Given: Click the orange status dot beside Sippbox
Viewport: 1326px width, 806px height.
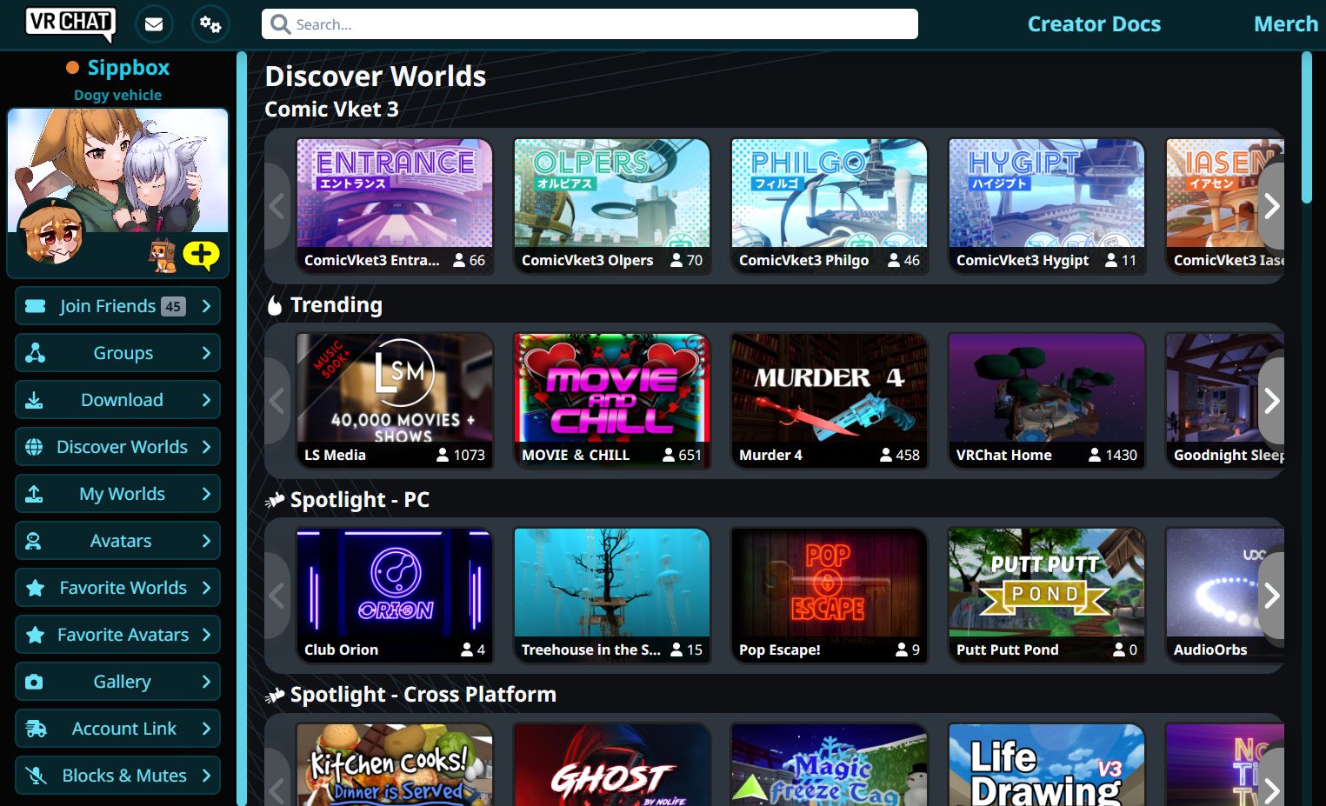Looking at the screenshot, I should pos(73,68).
